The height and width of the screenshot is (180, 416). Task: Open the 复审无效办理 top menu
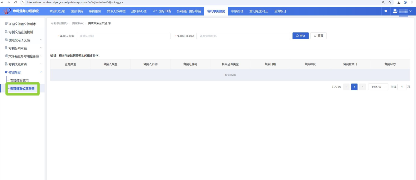(x=116, y=12)
